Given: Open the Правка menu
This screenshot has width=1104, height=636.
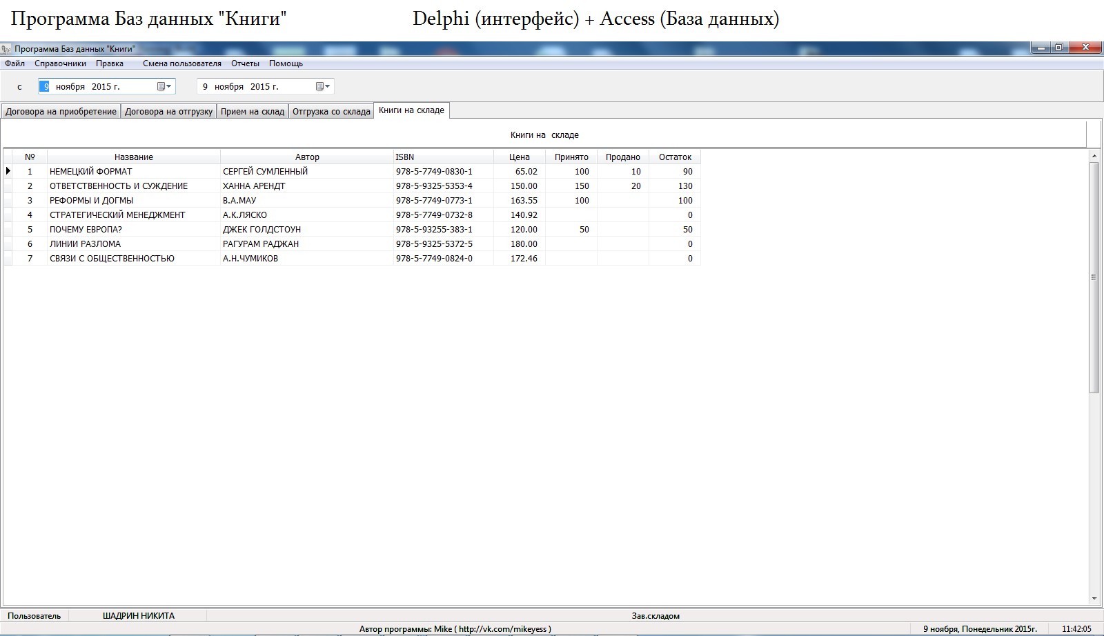Looking at the screenshot, I should pyautogui.click(x=110, y=63).
